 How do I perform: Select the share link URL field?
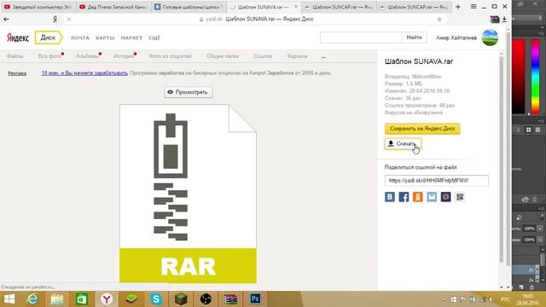[x=436, y=180]
